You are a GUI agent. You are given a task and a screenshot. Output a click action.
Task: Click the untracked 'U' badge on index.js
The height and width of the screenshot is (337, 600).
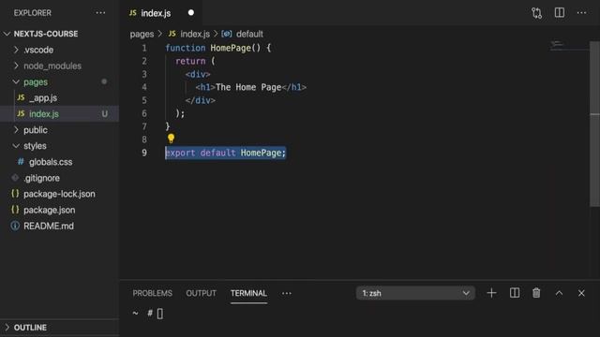[104, 114]
